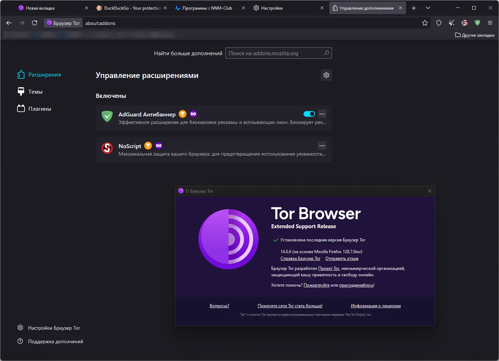The height and width of the screenshot is (361, 499).
Task: Open more options for AdGuard Антибаннер
Action: tap(322, 114)
